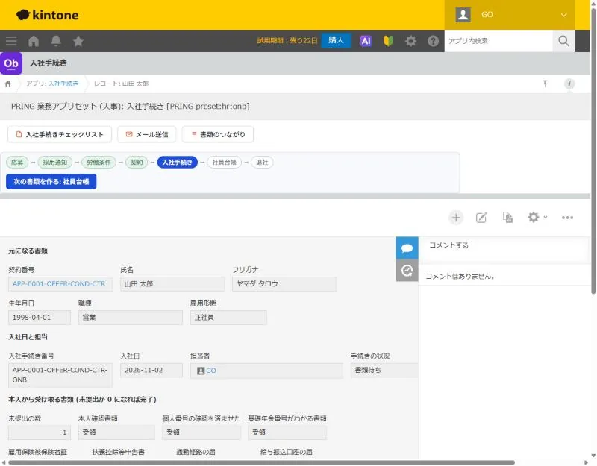Open the AI assistant icon
597x466 pixels.
point(366,41)
